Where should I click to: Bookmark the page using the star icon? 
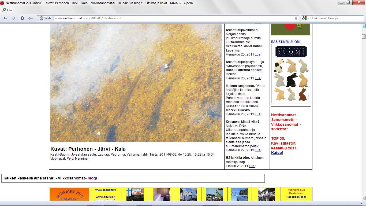[296, 18]
